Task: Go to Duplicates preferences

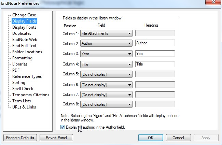Action: point(22,33)
